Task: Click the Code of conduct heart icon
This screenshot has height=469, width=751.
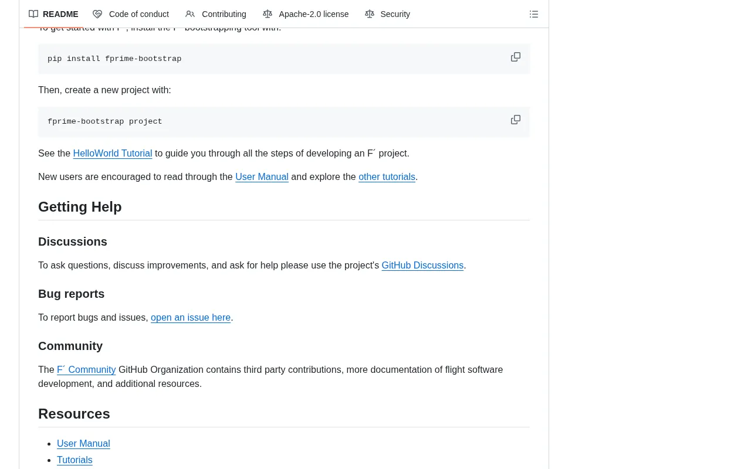Action: point(97,14)
